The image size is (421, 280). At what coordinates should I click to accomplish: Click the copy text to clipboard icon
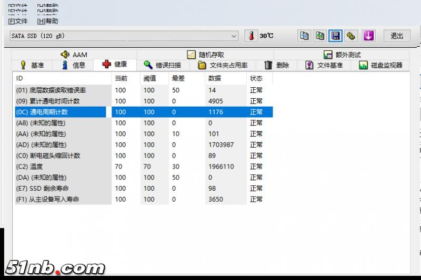tap(305, 36)
